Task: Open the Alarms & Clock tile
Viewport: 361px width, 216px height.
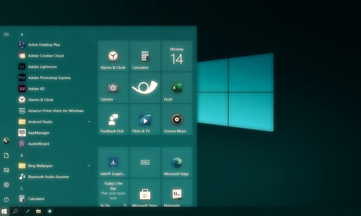Action: click(x=113, y=56)
